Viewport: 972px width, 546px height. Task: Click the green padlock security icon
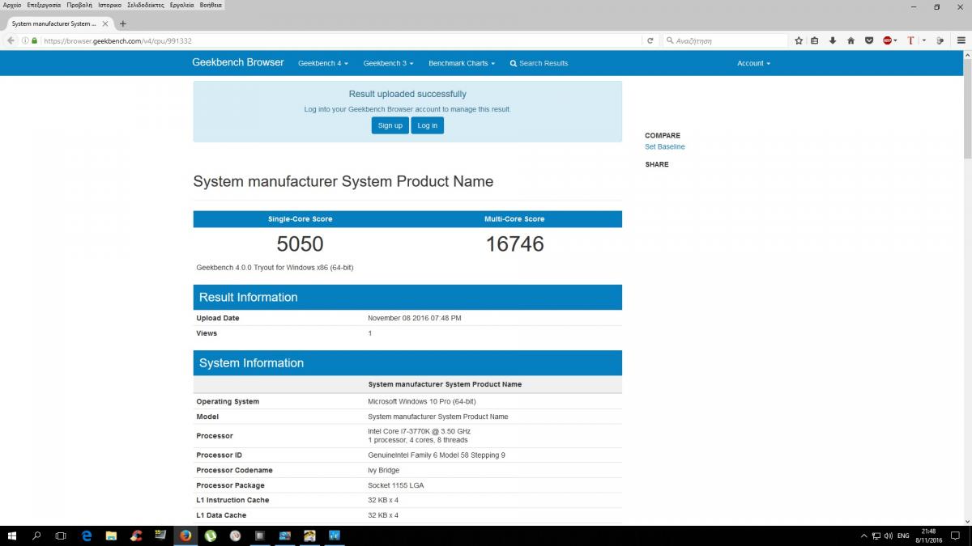pyautogui.click(x=34, y=40)
